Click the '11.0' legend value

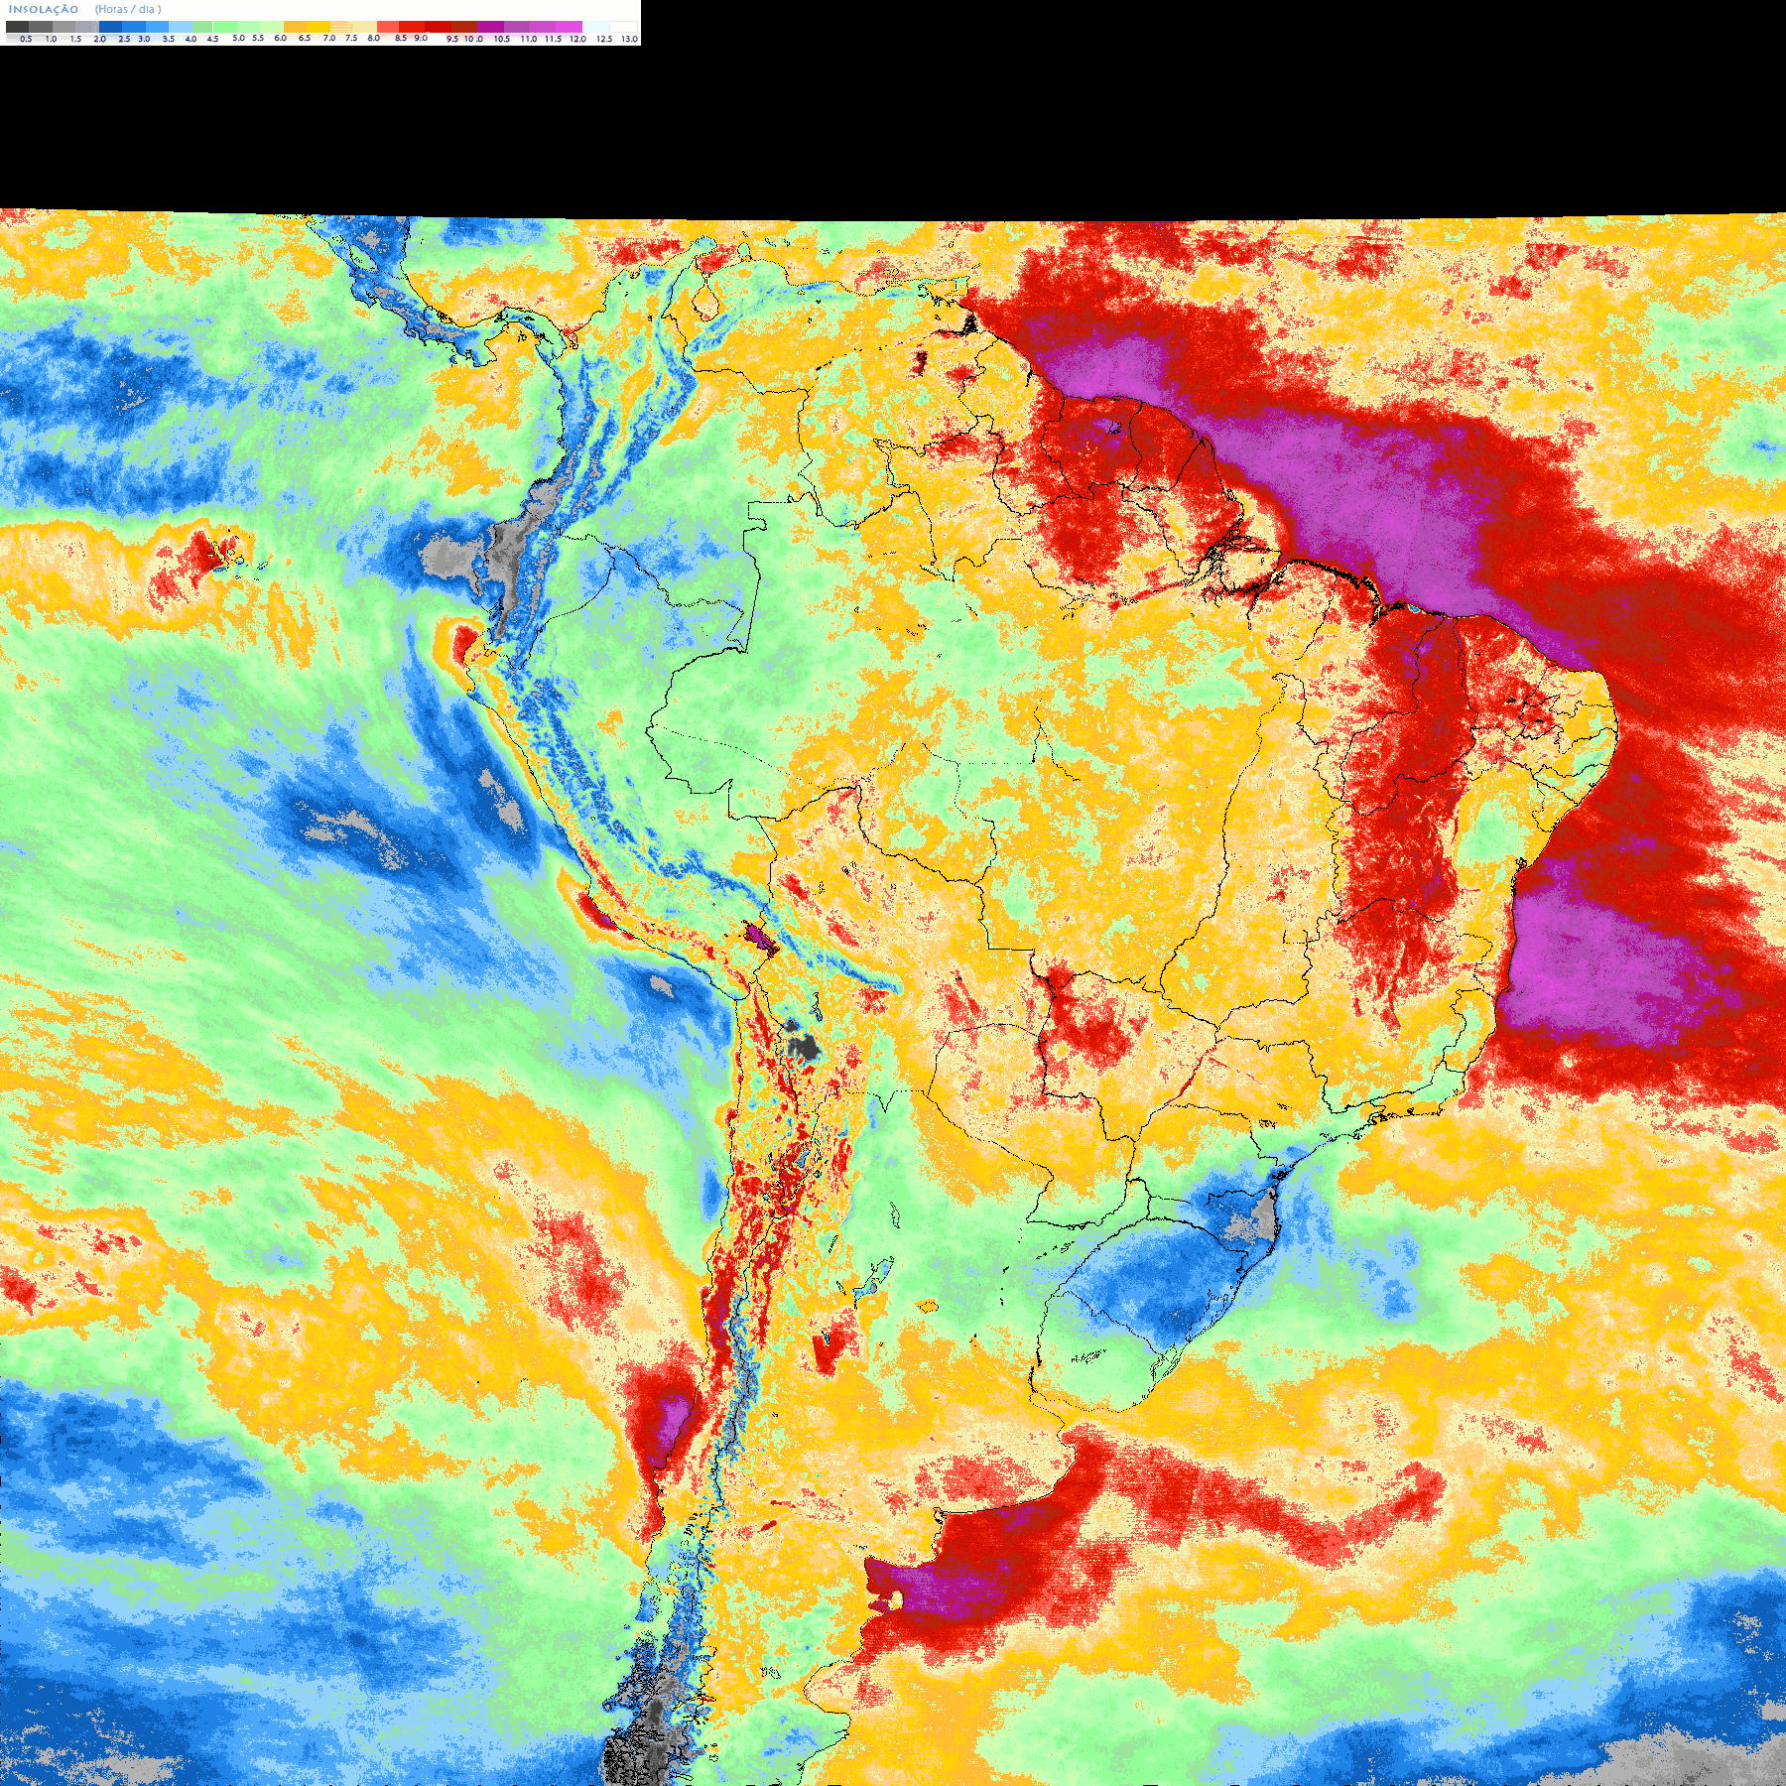(529, 39)
